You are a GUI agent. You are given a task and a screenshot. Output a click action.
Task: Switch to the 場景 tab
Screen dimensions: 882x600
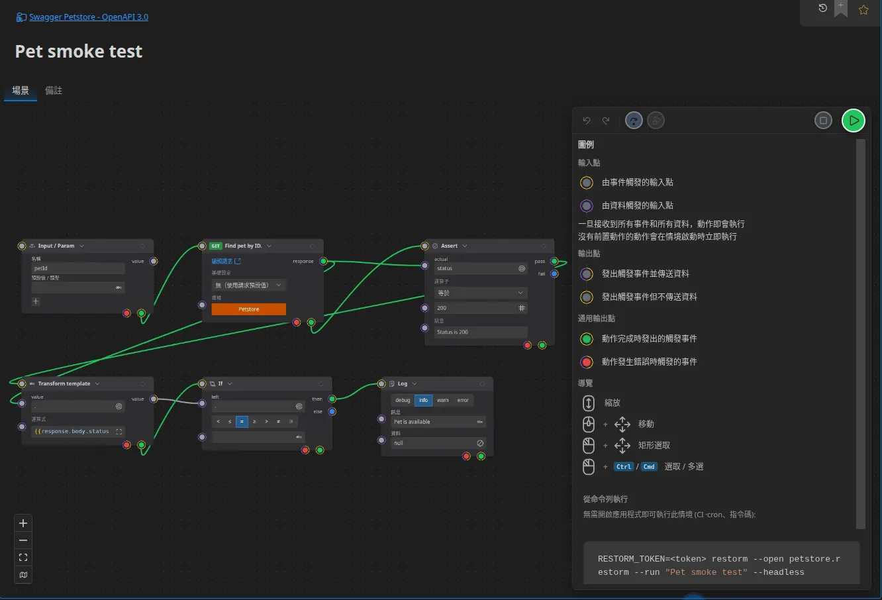(21, 91)
